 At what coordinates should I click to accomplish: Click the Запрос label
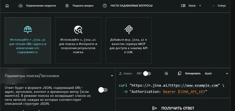coord(128,74)
